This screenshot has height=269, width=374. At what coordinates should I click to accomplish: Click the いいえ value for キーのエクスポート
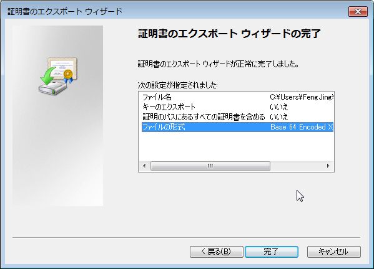coord(279,107)
